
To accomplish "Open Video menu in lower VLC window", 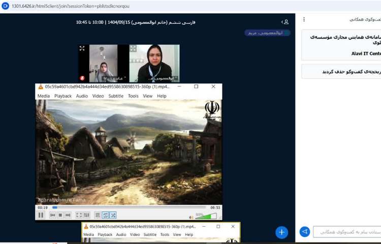I will click(x=135, y=234).
